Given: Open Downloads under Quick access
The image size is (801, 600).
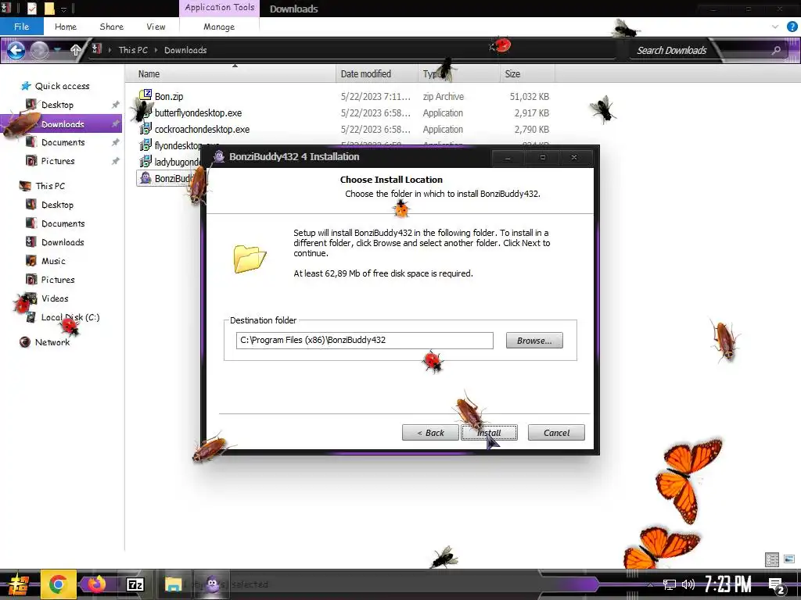Looking at the screenshot, I should 63,124.
